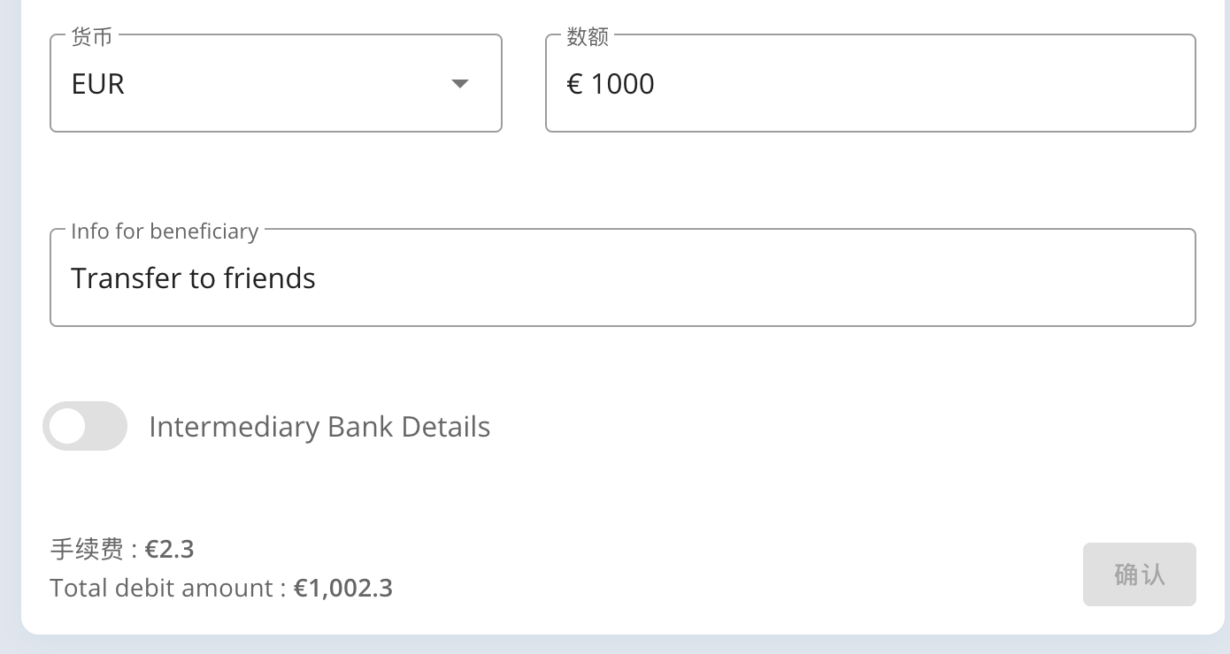The height and width of the screenshot is (654, 1230).
Task: Click the Intermediary Bank Details label
Action: click(319, 427)
